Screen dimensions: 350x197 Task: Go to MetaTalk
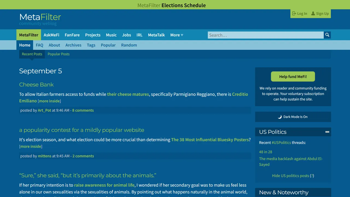[156, 35]
